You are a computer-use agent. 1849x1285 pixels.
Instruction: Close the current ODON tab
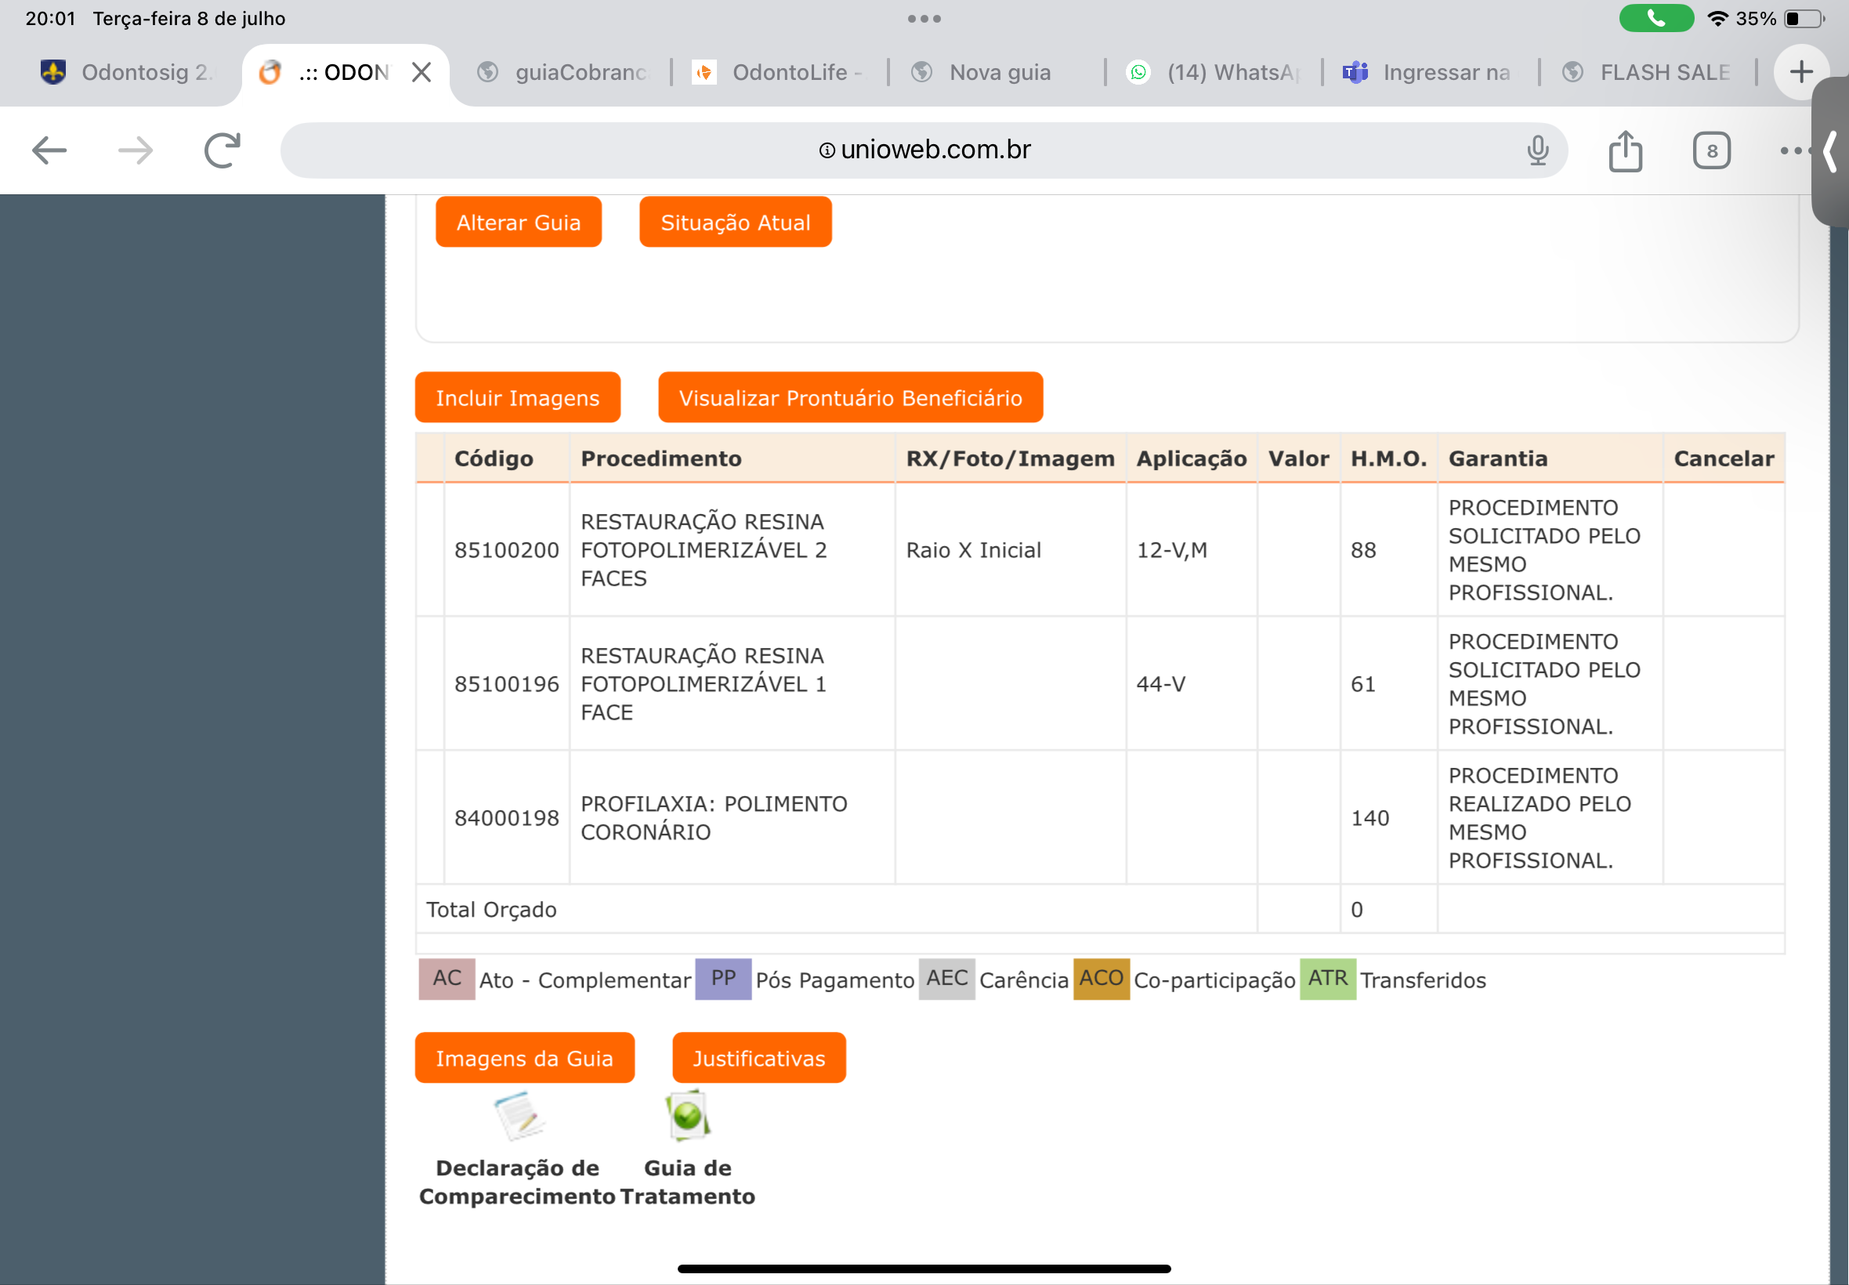421,72
